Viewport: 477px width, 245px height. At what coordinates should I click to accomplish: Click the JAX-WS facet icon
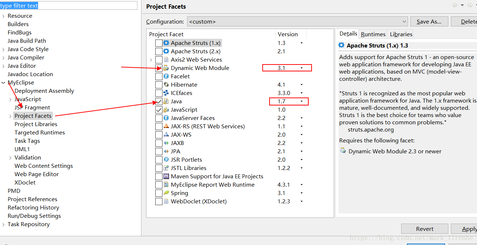(166, 134)
